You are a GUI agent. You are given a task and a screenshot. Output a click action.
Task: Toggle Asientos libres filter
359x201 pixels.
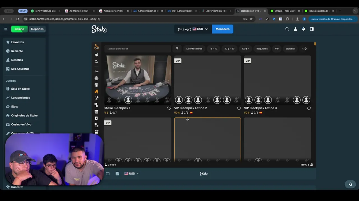pos(194,49)
